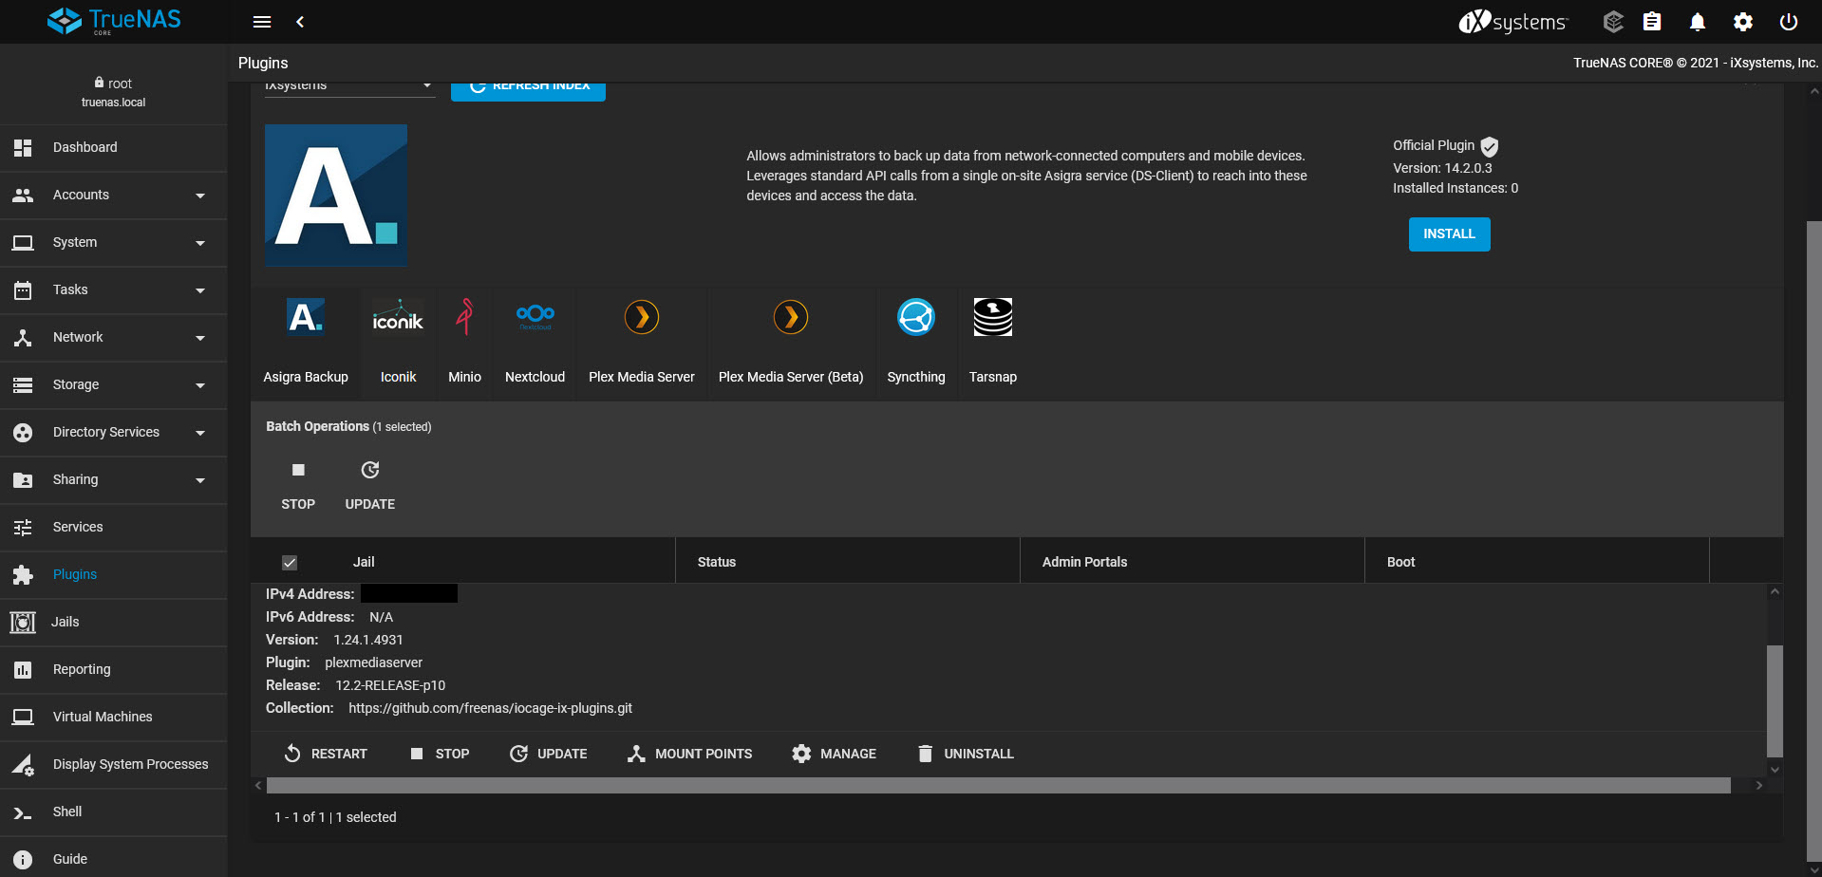Expand the Network menu
The height and width of the screenshot is (877, 1822).
(114, 338)
